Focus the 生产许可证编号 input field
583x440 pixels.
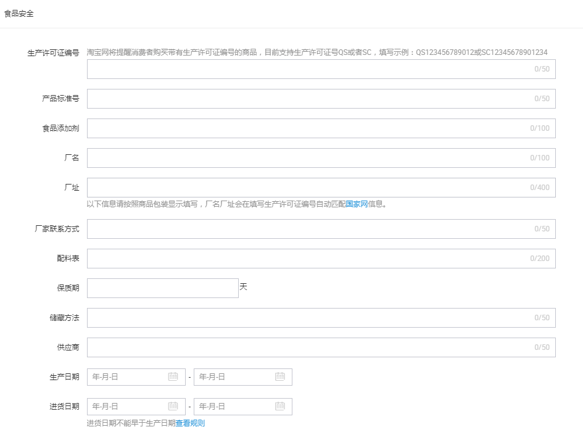click(321, 69)
